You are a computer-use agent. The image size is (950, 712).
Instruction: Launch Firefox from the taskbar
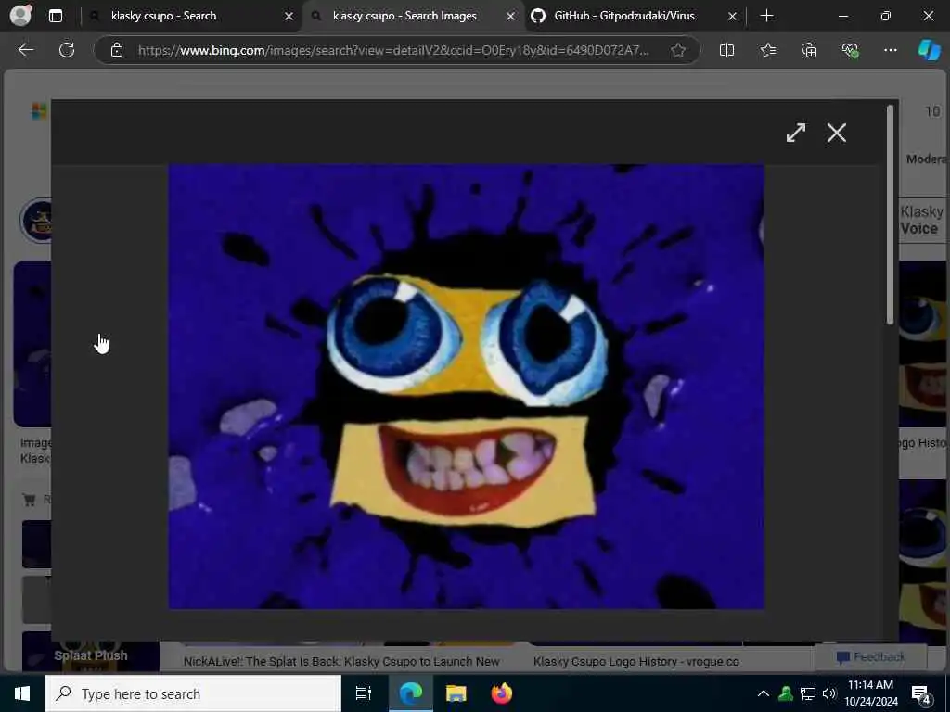tap(502, 693)
